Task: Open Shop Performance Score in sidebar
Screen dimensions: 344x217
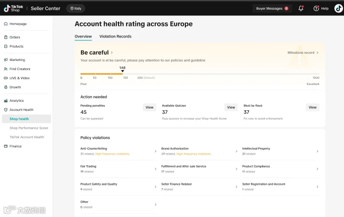Action: click(29, 128)
